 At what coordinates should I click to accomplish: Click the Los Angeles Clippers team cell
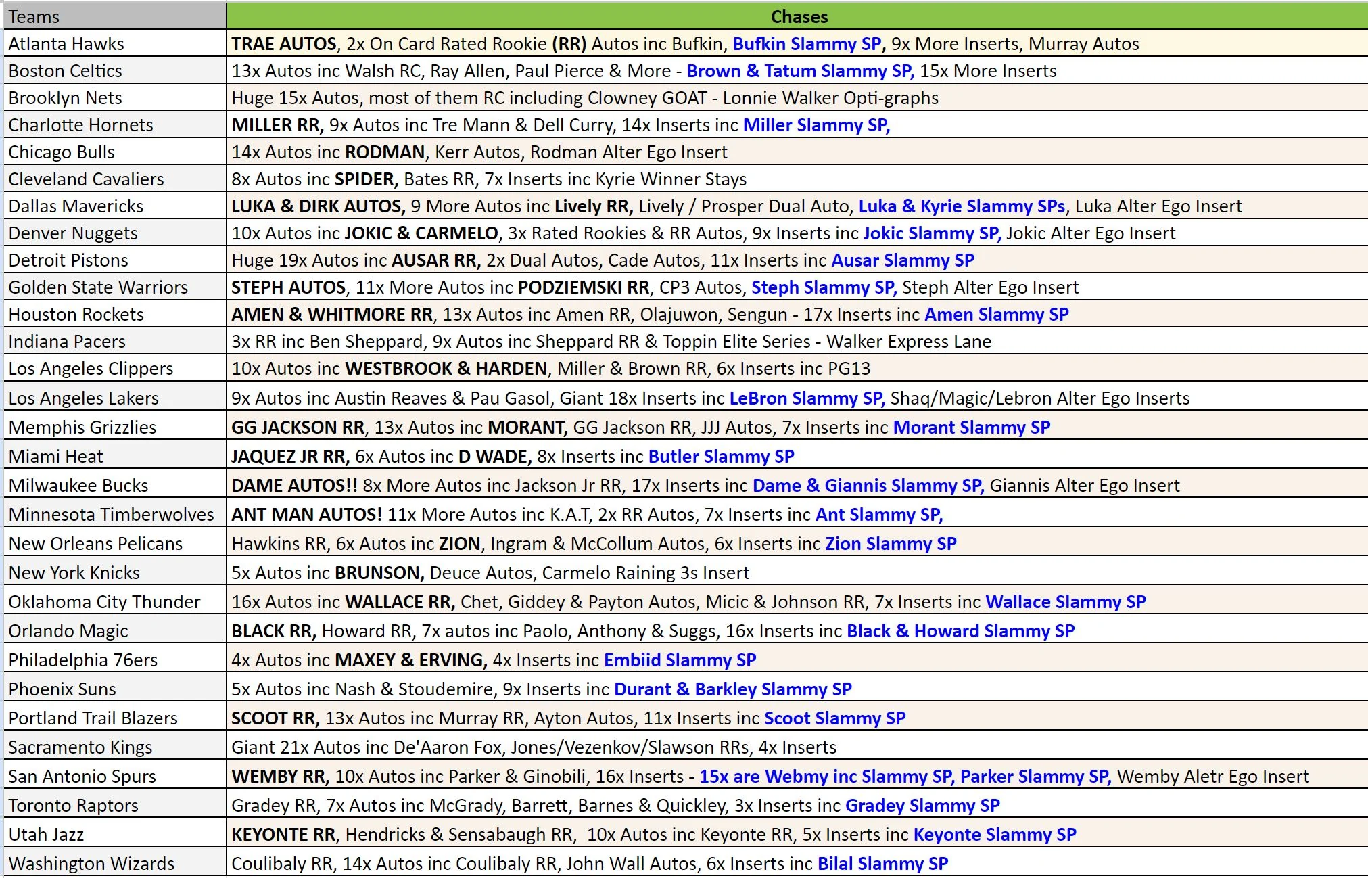pyautogui.click(x=115, y=368)
